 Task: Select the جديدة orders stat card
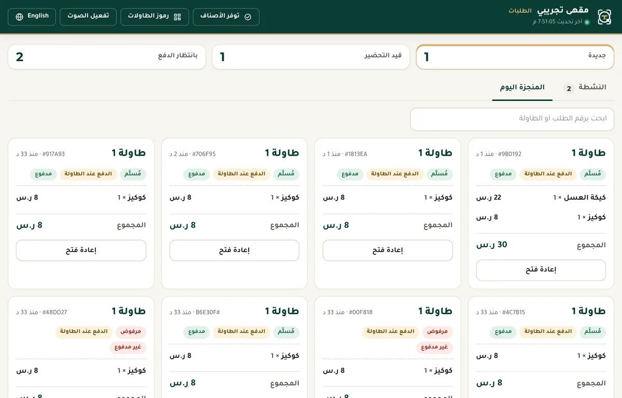click(515, 57)
